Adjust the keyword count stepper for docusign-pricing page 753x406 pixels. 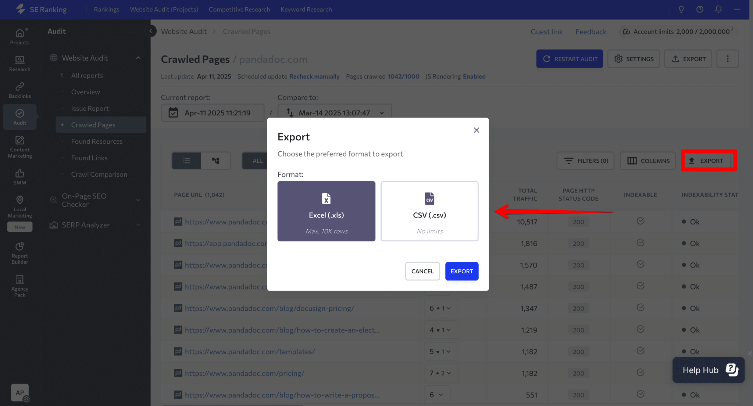(440, 308)
